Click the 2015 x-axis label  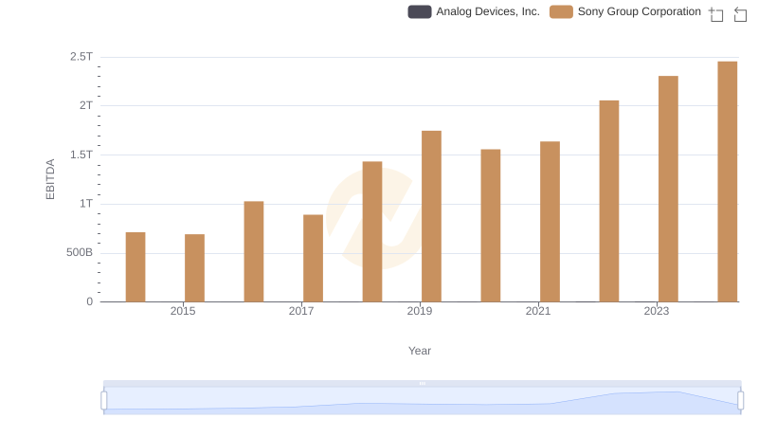click(x=183, y=311)
